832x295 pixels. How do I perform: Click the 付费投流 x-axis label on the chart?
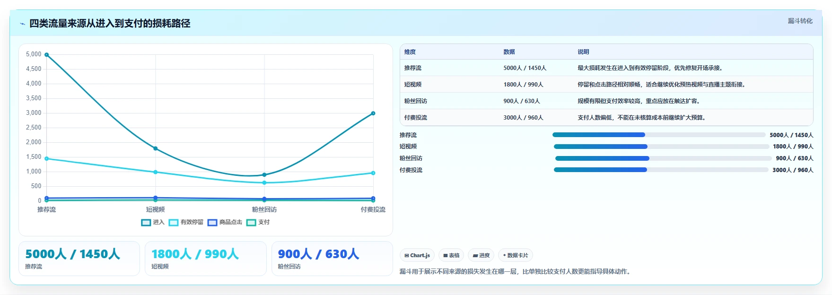(x=373, y=209)
